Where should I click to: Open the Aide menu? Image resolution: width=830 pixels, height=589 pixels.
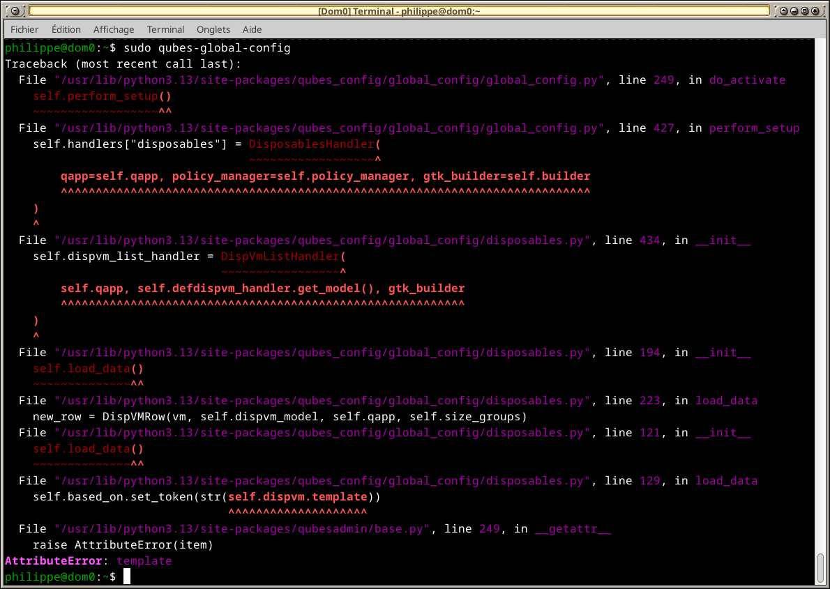click(252, 30)
